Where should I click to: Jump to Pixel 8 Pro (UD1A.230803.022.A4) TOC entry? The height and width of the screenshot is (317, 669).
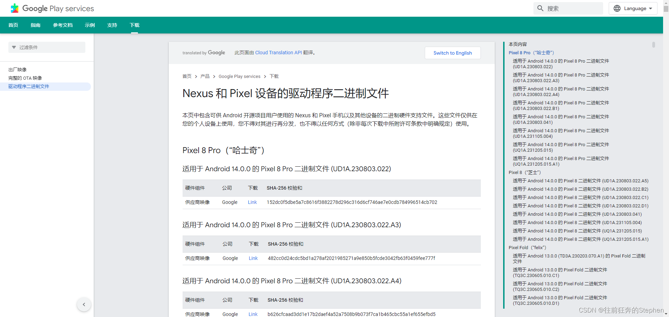tap(561, 92)
